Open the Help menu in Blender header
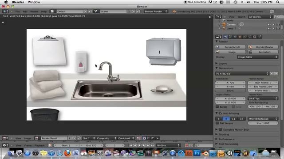 point(44,11)
